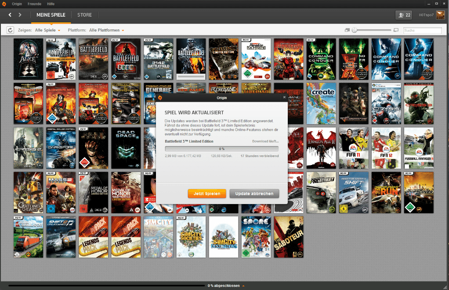Screen dimensions: 449x290
Task: Click the large thumbnails size icon
Action: 396,30
